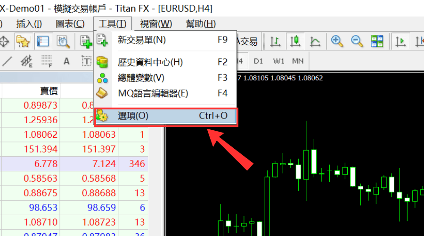This screenshot has height=236, width=424.
Task: Select the row with bid 6.778
Action: 74,164
